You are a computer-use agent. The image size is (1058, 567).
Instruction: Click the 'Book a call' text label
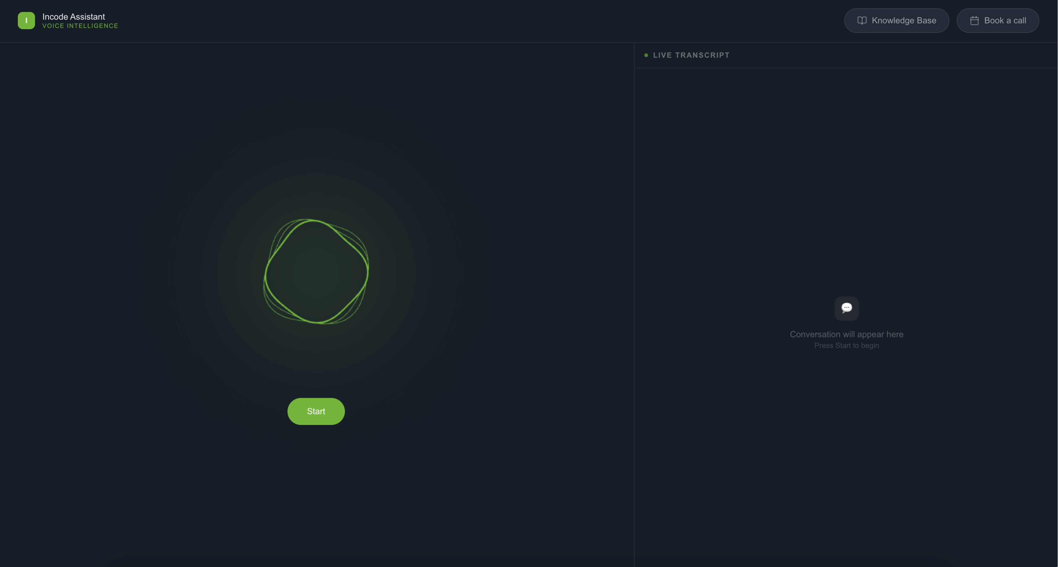point(1005,21)
